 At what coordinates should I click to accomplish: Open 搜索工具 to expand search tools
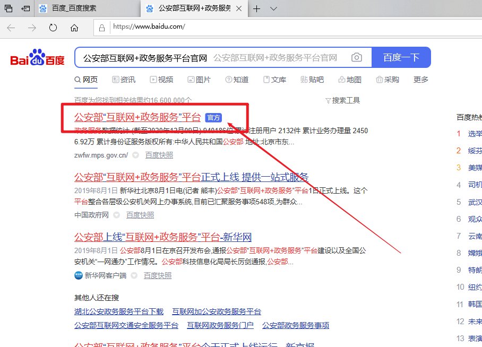click(x=343, y=99)
